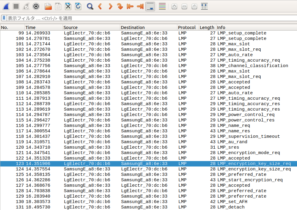Reload this capture file

78,6
